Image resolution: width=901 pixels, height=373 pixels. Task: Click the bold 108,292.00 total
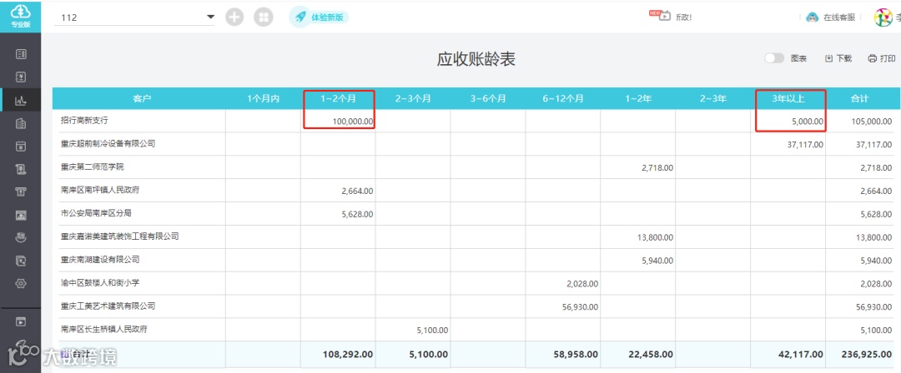350,355
